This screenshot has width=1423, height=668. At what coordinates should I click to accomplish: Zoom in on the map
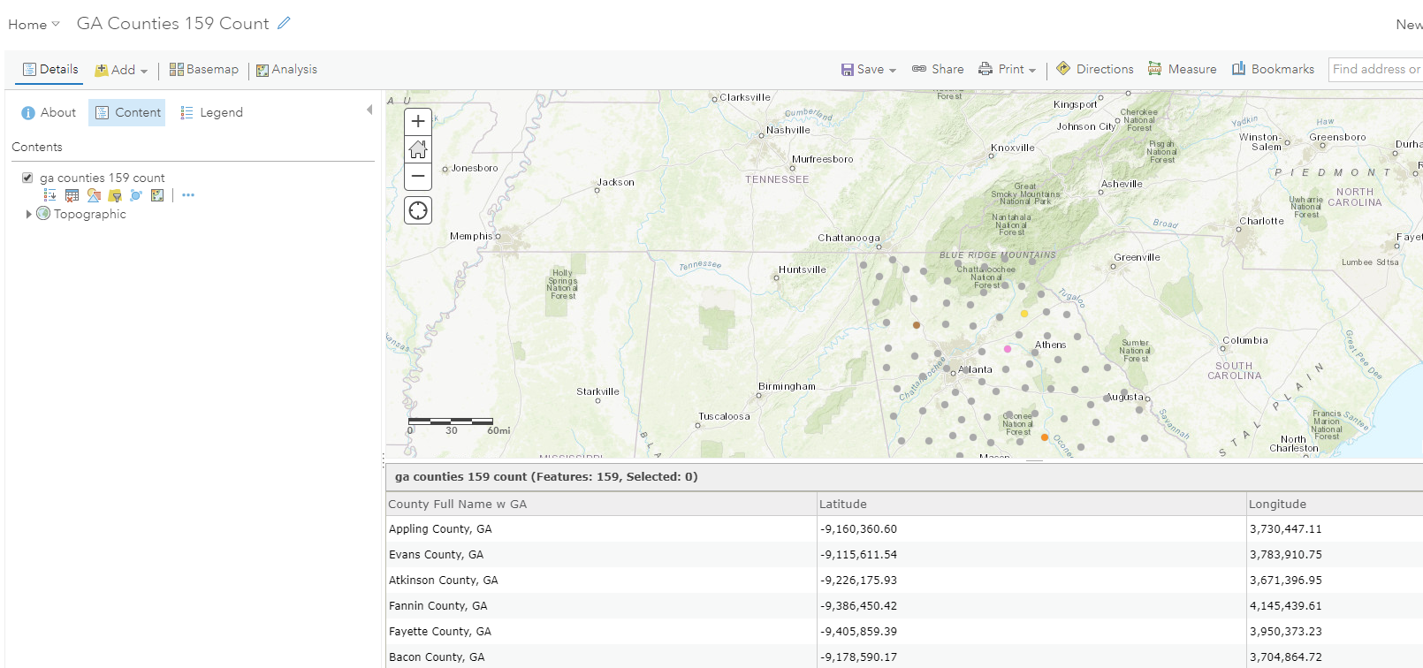tap(418, 121)
